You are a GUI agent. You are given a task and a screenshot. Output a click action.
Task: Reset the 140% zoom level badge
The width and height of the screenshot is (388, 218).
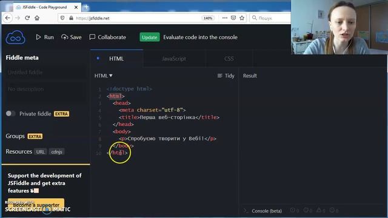[x=208, y=18]
